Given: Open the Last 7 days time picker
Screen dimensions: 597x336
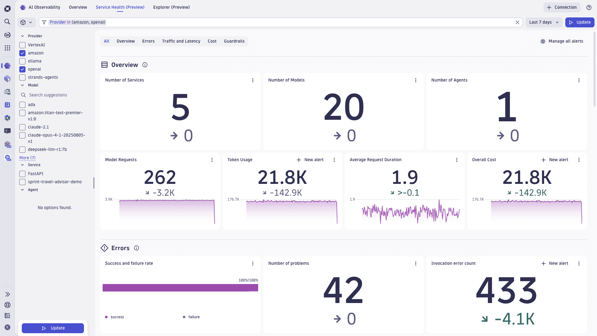Looking at the screenshot, I should pos(544,22).
